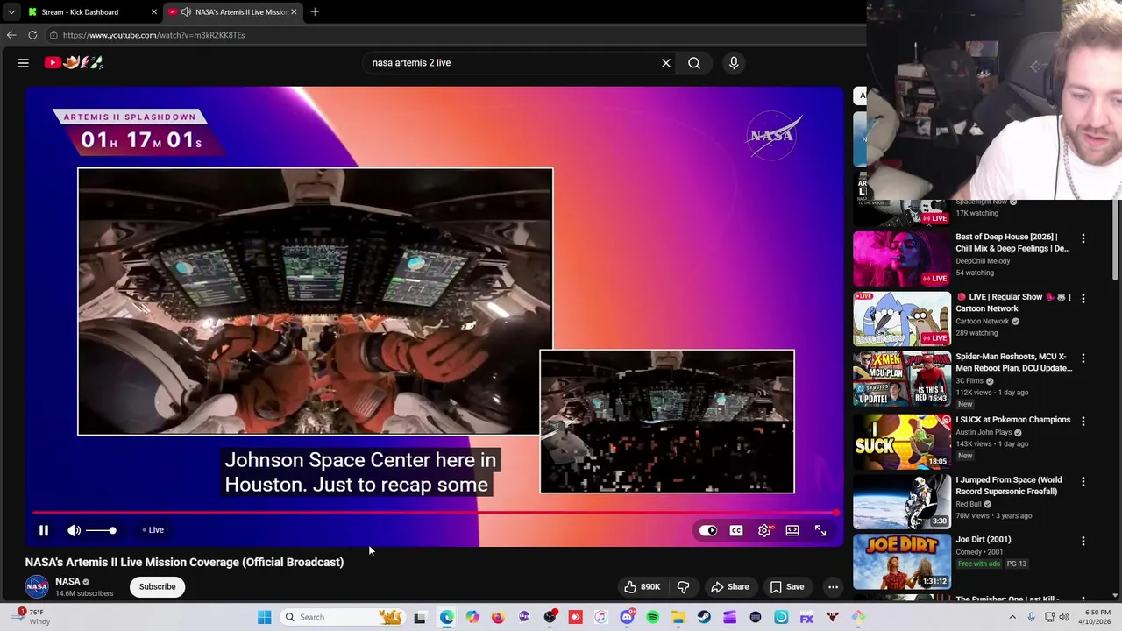Viewport: 1122px width, 631px height.
Task: Open Best of Deep House thumbnail
Action: point(902,259)
